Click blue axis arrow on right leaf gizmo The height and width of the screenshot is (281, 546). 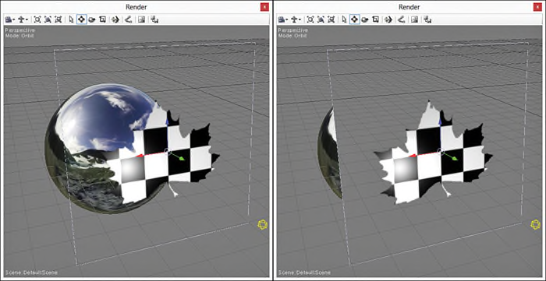point(440,121)
